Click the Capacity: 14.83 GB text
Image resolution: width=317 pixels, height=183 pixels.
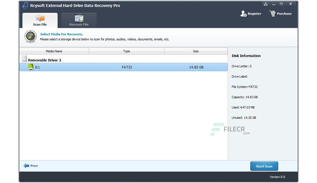(x=245, y=97)
